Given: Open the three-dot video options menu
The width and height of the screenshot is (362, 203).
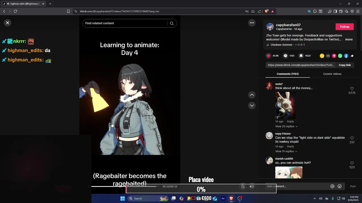Looking at the screenshot, I should pos(252,23).
